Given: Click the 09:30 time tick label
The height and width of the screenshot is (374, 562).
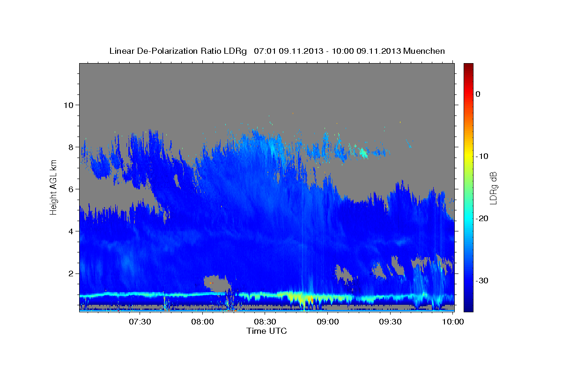Looking at the screenshot, I should point(390,322).
